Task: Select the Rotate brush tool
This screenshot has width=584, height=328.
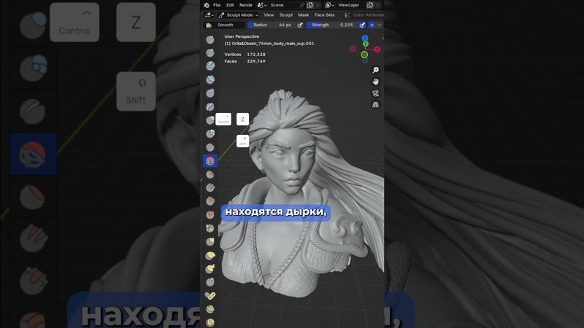Action: pyautogui.click(x=210, y=322)
